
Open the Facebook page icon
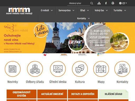[x=106, y=3]
